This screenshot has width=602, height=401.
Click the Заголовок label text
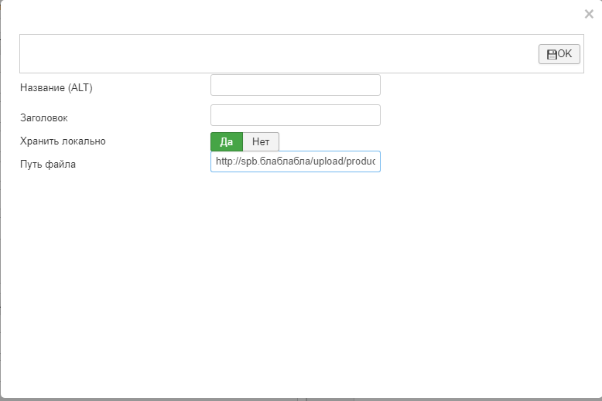tap(44, 118)
